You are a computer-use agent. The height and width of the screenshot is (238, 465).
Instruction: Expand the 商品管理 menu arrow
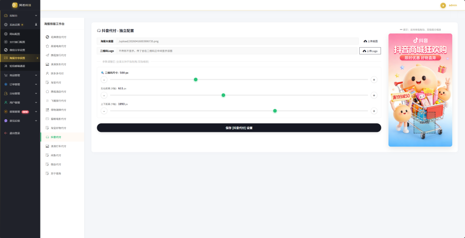click(36, 76)
